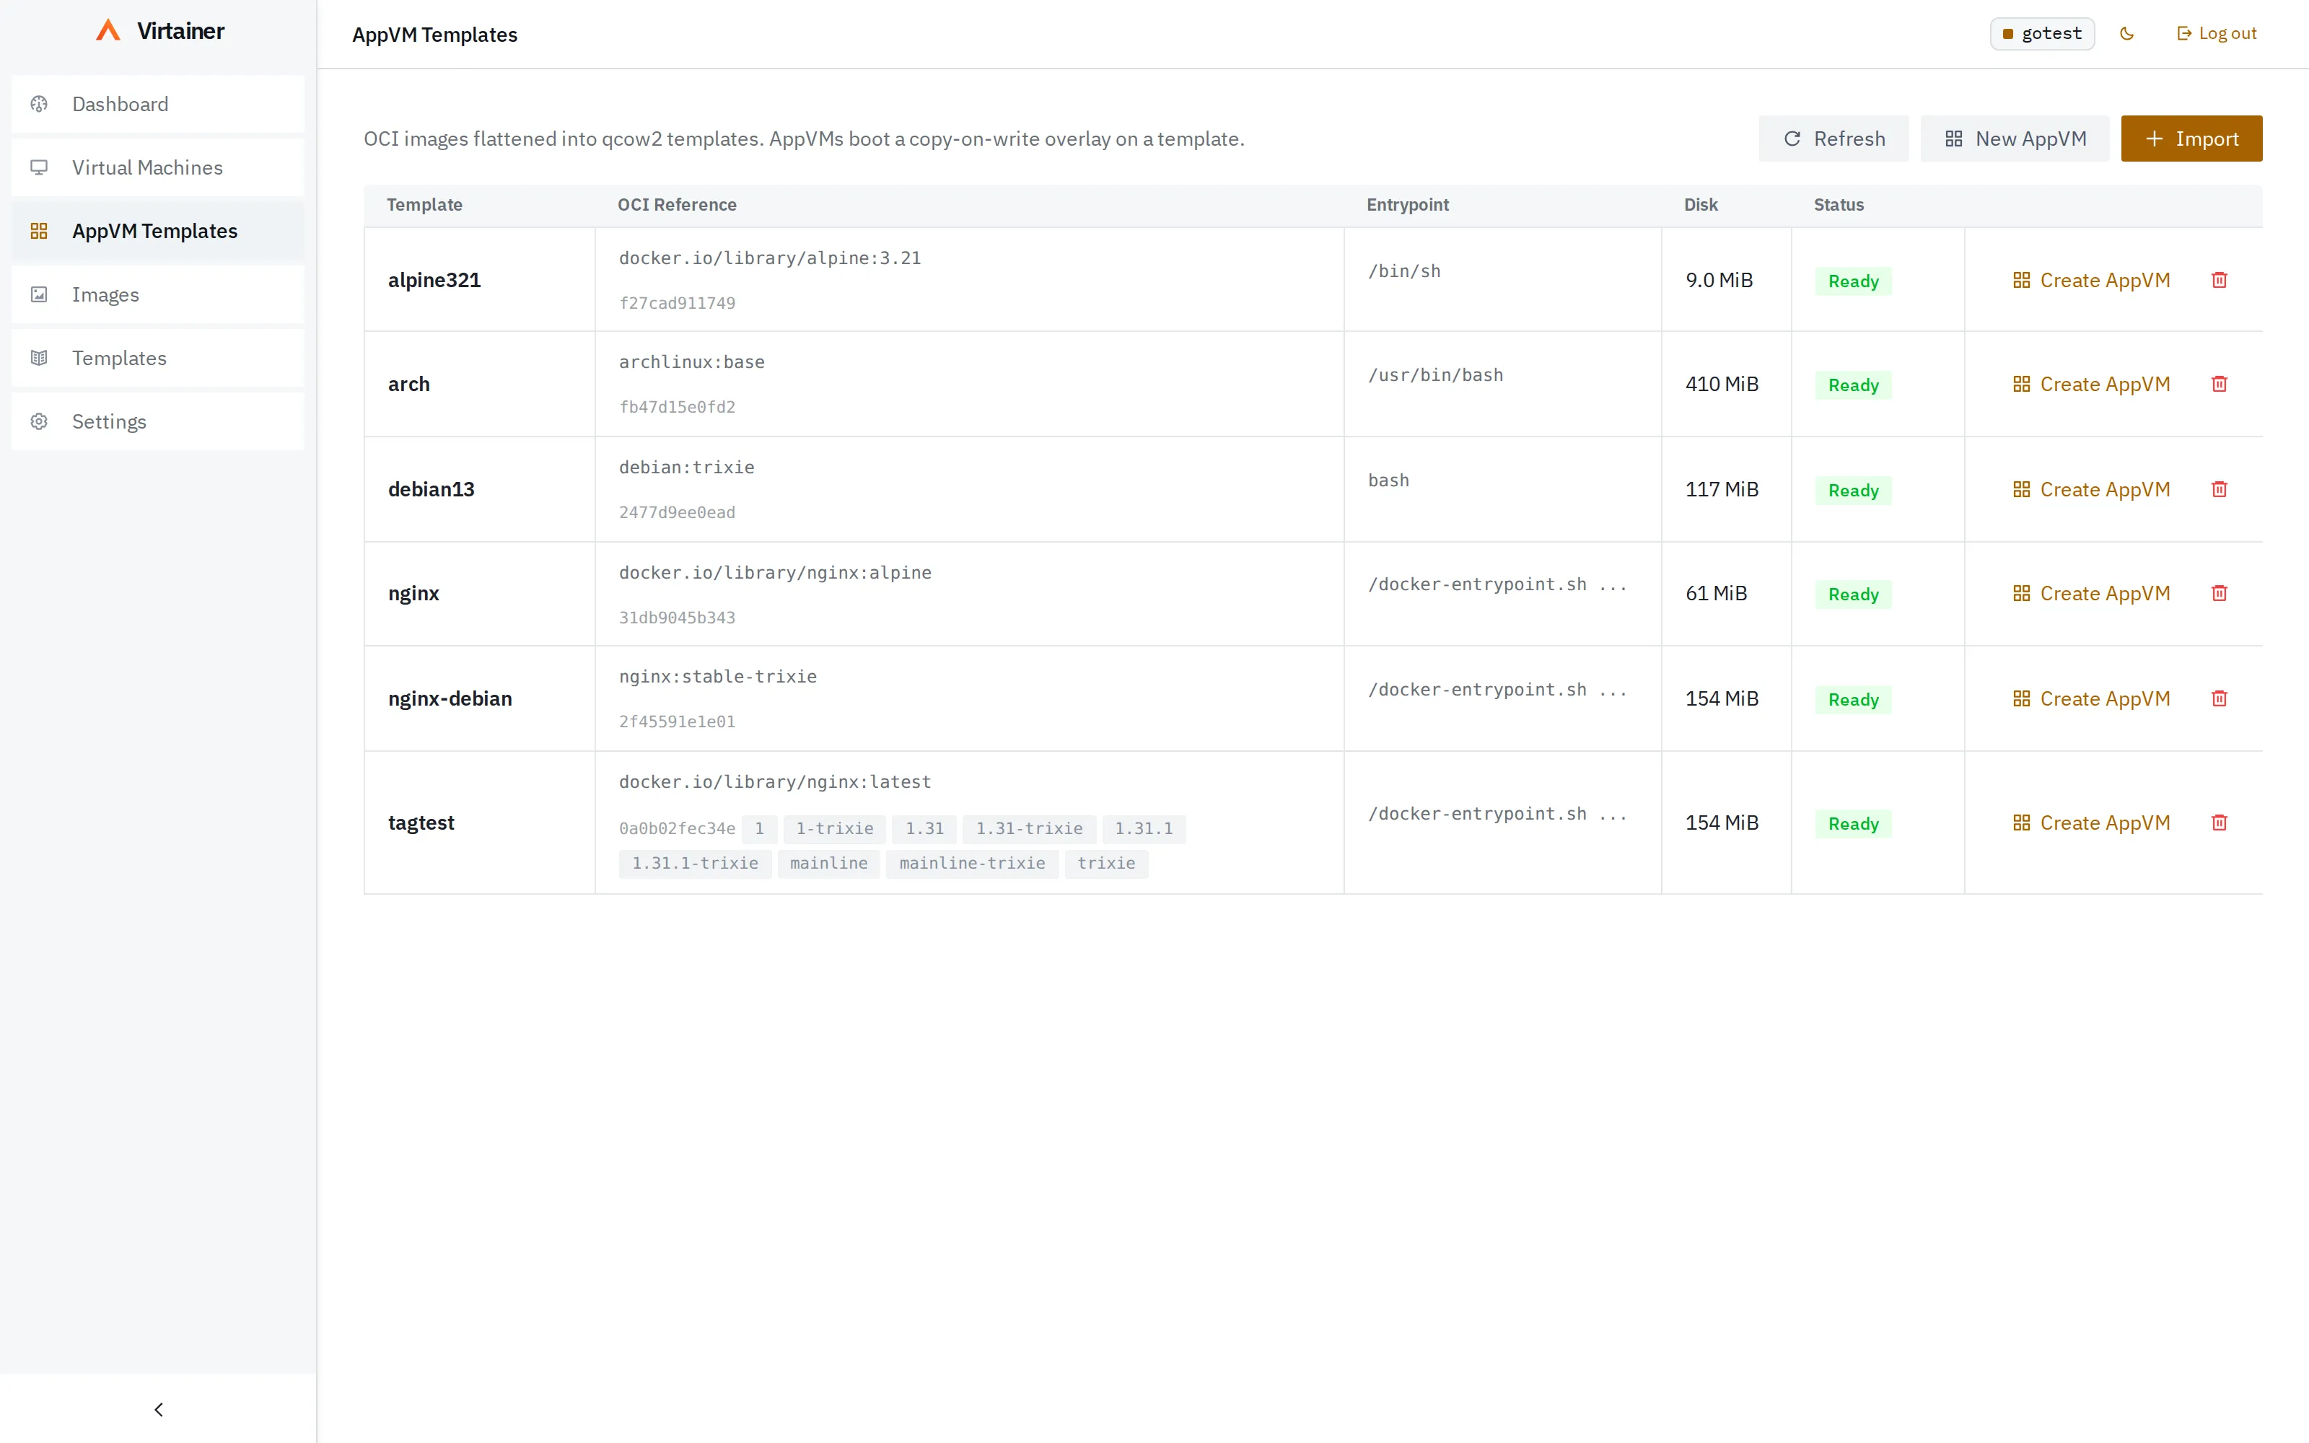This screenshot has height=1443, width=2309.
Task: Click the OCI Reference column header
Action: pos(677,205)
